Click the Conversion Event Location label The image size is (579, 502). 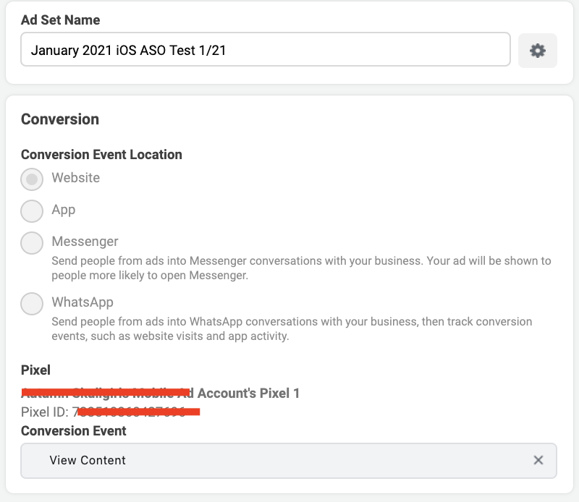pos(101,154)
